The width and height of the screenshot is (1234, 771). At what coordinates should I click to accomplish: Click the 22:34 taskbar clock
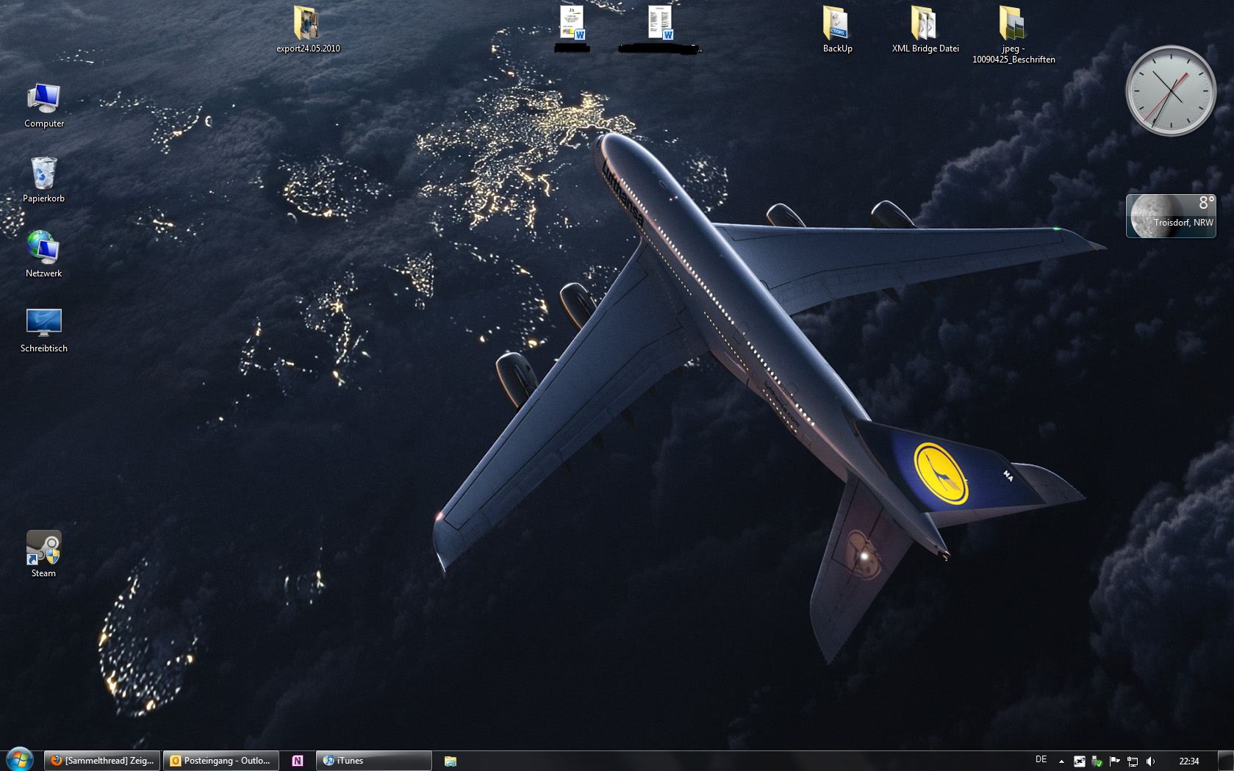coord(1188,761)
